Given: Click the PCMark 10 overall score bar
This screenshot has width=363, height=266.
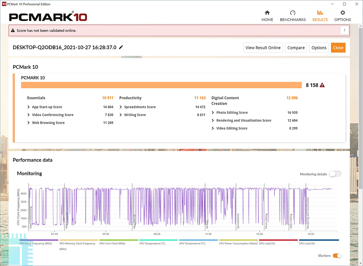Looking at the screenshot, I should (x=161, y=85).
